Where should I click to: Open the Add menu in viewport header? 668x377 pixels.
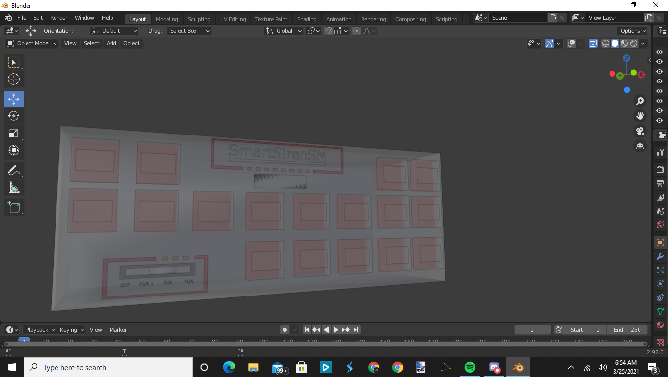click(111, 43)
